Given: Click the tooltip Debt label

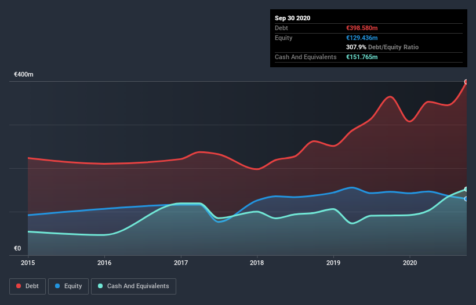Looking at the screenshot, I should (x=281, y=28).
